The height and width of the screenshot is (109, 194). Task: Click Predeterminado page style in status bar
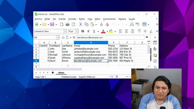tap(69, 77)
